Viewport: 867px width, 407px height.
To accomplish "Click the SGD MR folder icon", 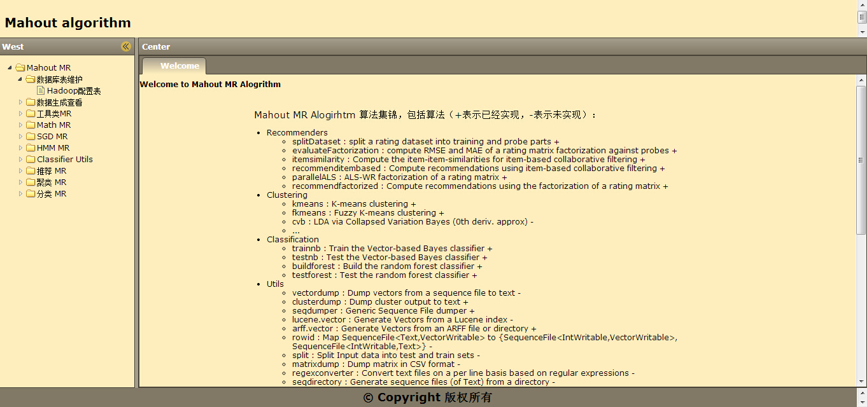I will [x=31, y=137].
